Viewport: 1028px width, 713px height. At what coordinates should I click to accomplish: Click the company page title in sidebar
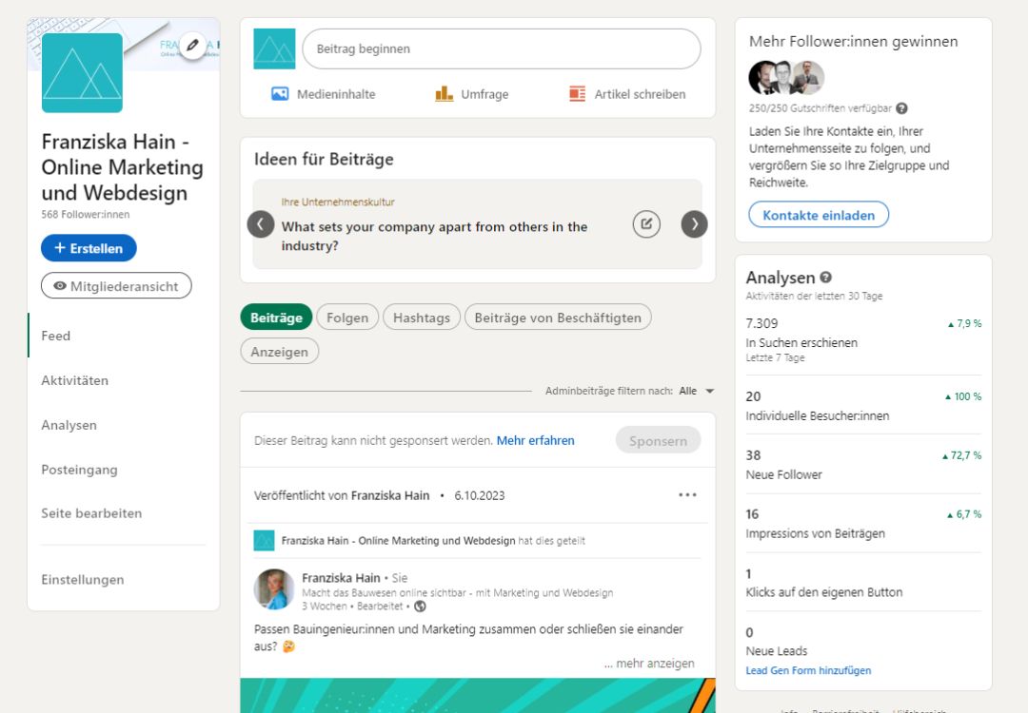tap(122, 167)
